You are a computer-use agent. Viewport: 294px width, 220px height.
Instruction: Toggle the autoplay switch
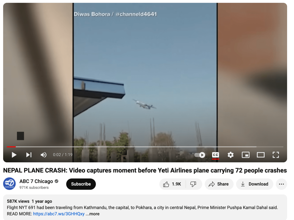coord(200,155)
